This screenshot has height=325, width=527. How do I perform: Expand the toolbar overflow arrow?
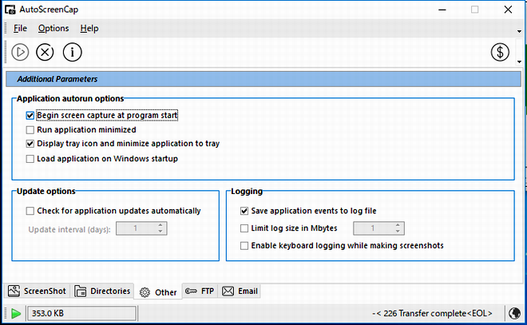519,61
